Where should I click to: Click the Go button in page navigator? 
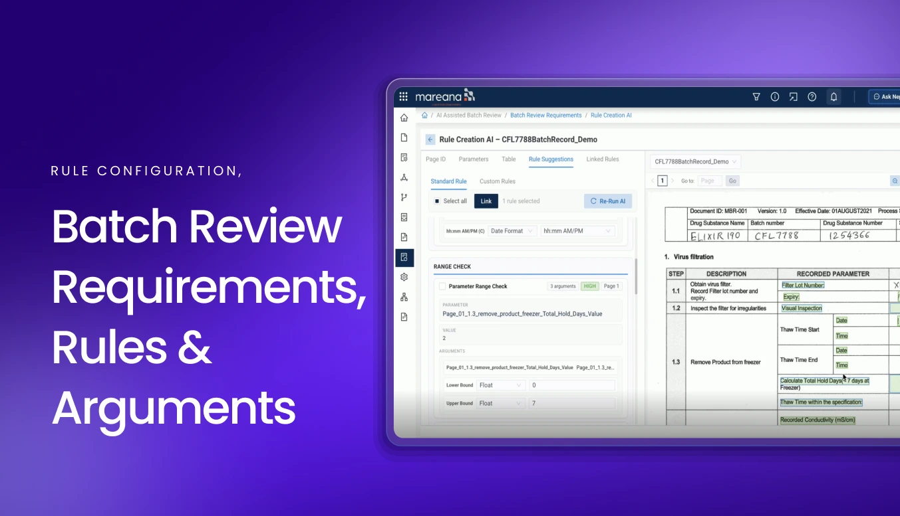[x=732, y=181]
